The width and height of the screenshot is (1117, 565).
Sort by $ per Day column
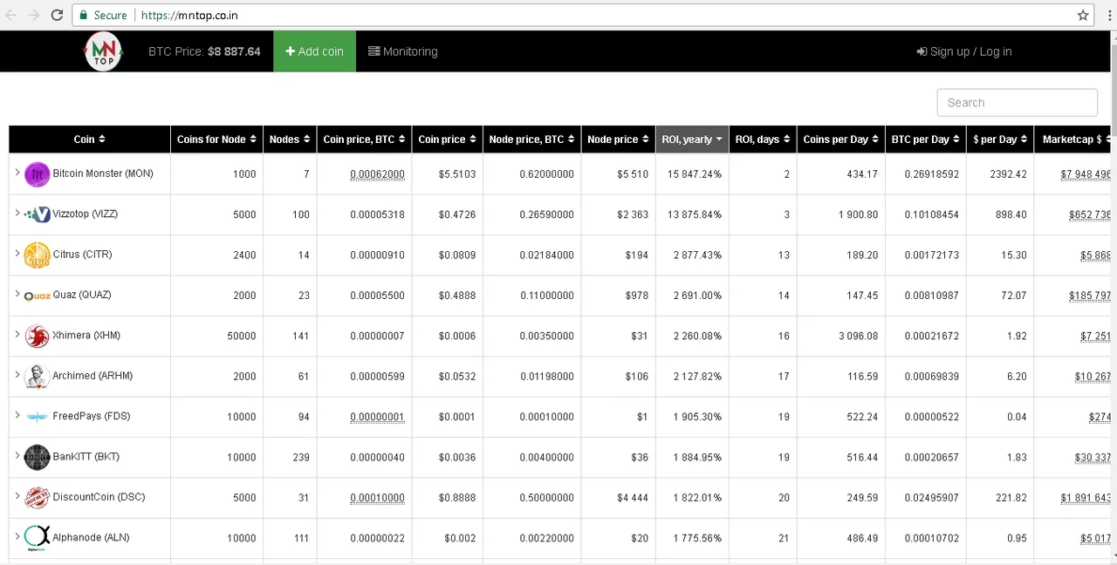click(x=1000, y=140)
